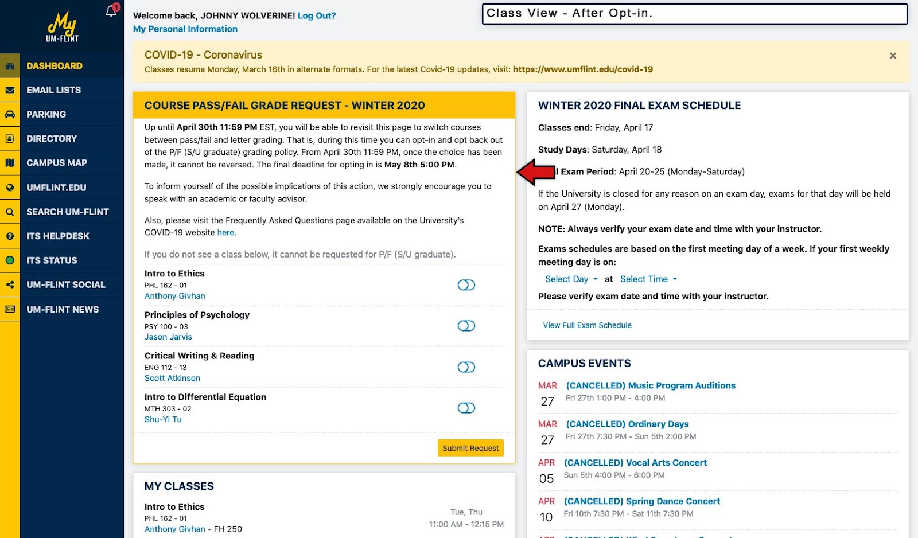This screenshot has width=918, height=538.
Task: Open Music Program Auditions event
Action: pos(651,385)
